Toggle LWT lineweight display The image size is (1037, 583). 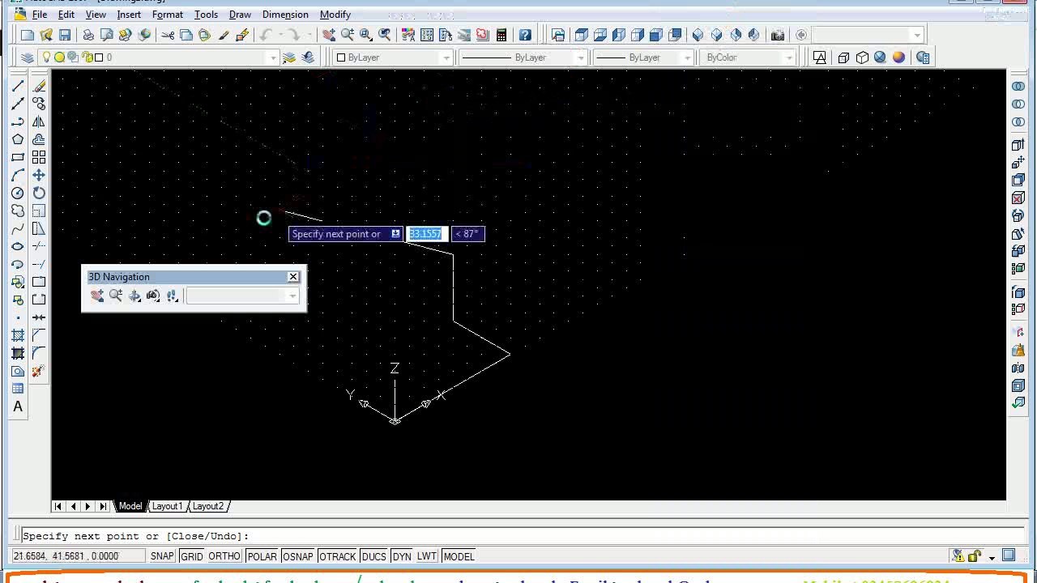(x=427, y=556)
